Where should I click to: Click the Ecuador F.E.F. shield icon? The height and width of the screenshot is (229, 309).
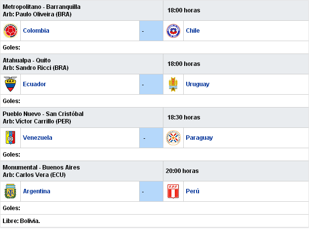(x=10, y=84)
